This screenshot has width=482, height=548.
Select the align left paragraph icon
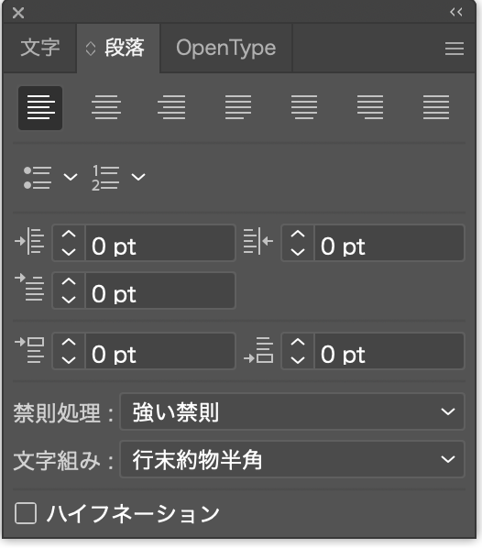coord(40,108)
